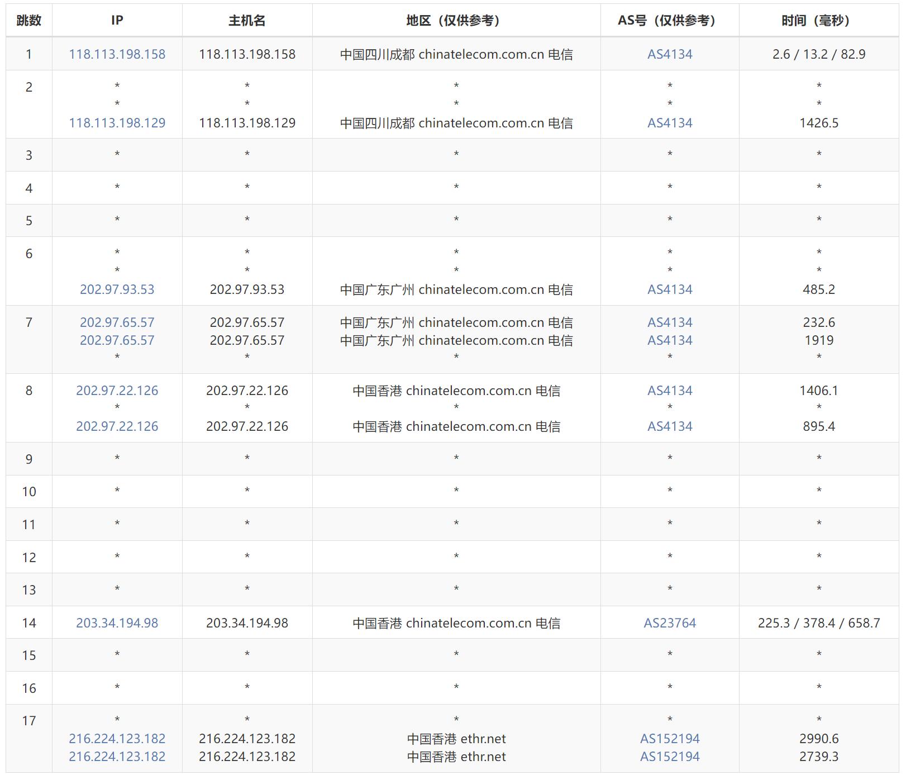Viewport: 906px width, 775px height.
Task: Click hop number 8 in 跳数 column
Action: 29,391
